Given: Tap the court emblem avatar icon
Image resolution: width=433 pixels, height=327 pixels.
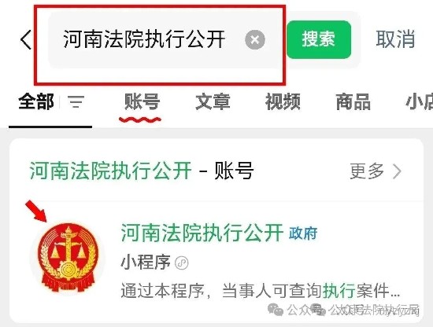Looking at the screenshot, I should 68,258.
